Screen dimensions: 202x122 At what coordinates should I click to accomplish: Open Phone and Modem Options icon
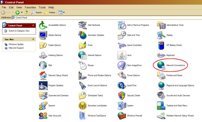point(82,75)
